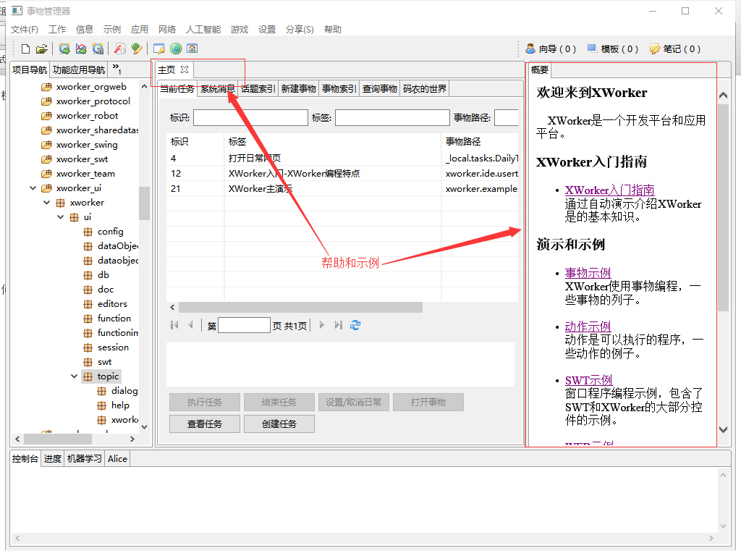Click the project tree scroll down arrow

(x=144, y=426)
